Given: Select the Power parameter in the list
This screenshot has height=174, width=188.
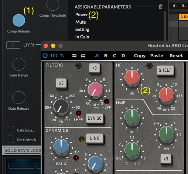Looking at the screenshot, I should coord(82,15).
